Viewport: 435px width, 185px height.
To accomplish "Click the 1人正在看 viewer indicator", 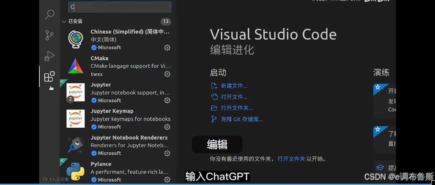I will [56, 179].
